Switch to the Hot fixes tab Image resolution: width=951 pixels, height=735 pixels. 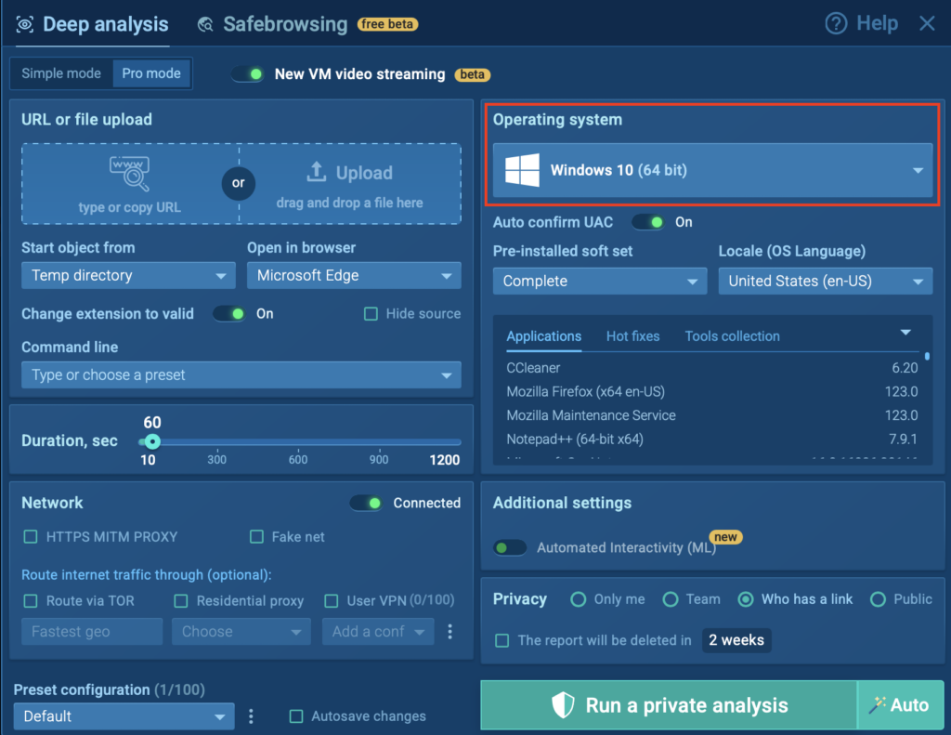coord(632,336)
